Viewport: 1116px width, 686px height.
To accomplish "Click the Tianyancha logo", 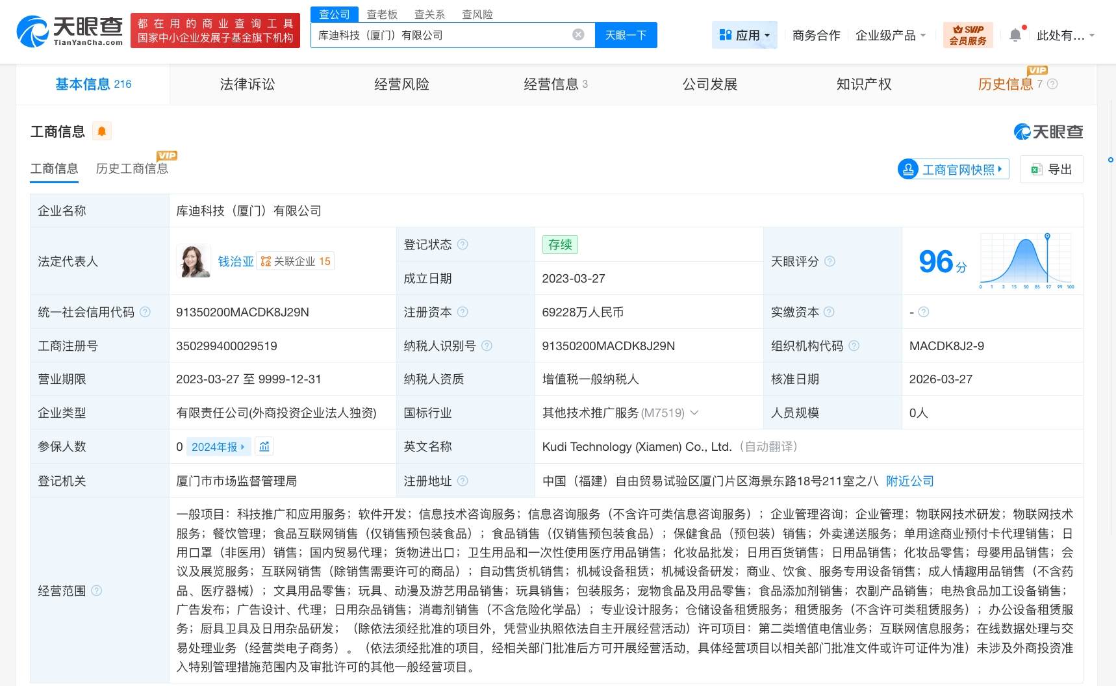I will 70,31.
